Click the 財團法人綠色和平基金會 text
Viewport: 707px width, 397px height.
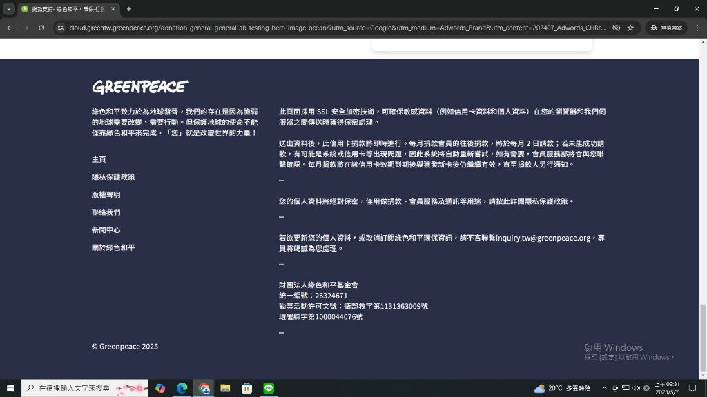pos(318,285)
